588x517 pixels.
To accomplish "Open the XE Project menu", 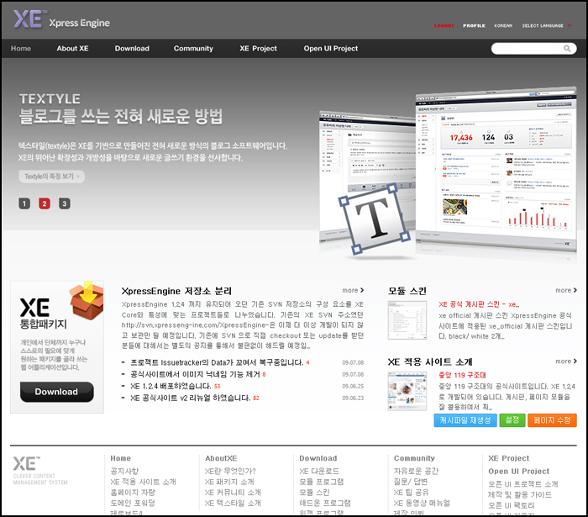I will [259, 49].
